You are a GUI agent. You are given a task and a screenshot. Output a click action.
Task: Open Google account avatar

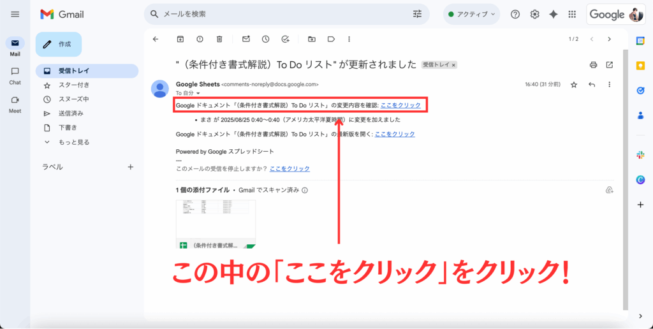click(x=636, y=15)
